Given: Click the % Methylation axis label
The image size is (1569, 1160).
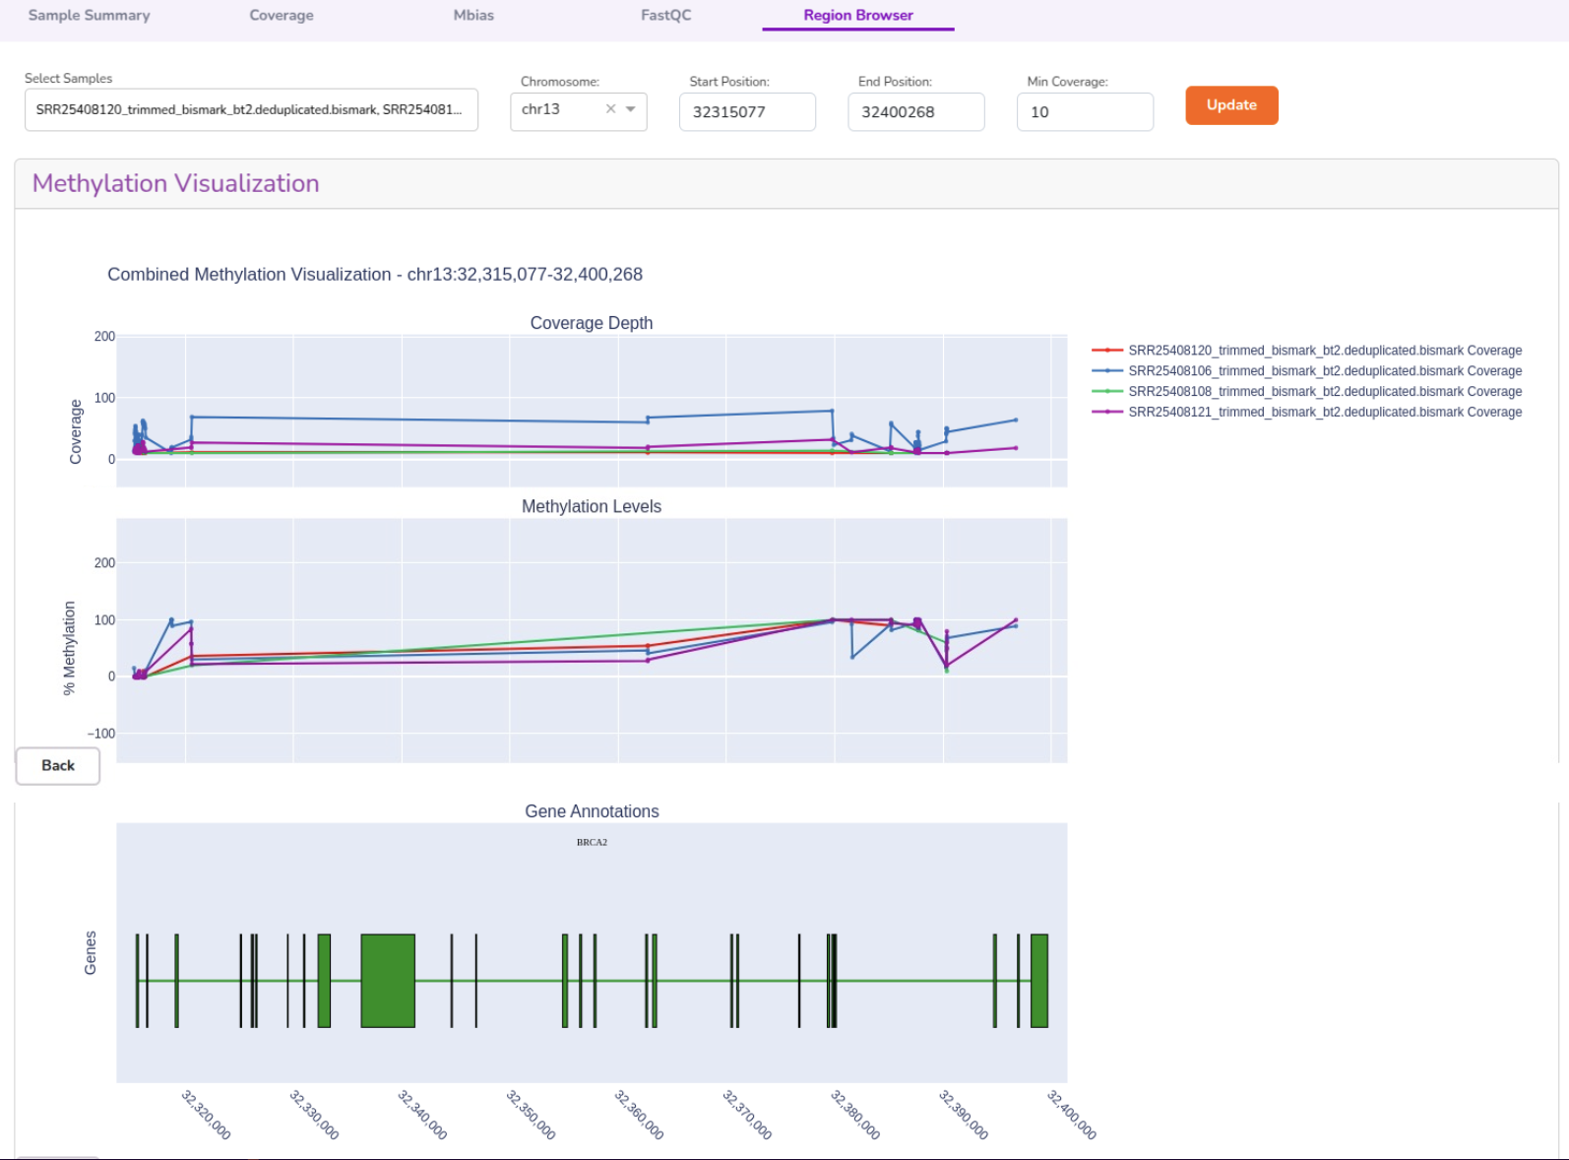Looking at the screenshot, I should point(70,648).
